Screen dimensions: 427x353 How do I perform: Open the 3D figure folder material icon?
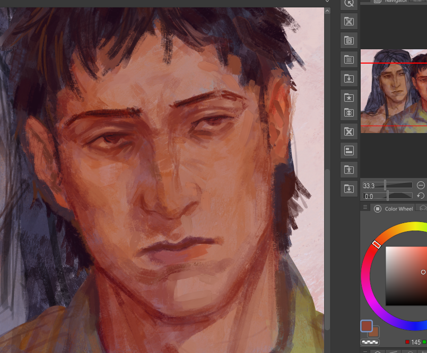pyautogui.click(x=349, y=169)
